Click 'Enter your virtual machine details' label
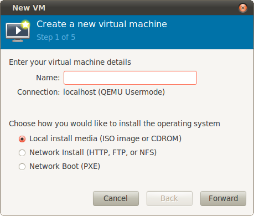The height and width of the screenshot is (216, 254). 70,62
